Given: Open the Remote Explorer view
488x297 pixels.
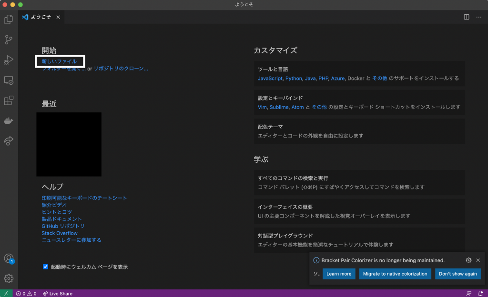Looking at the screenshot, I should point(9,80).
